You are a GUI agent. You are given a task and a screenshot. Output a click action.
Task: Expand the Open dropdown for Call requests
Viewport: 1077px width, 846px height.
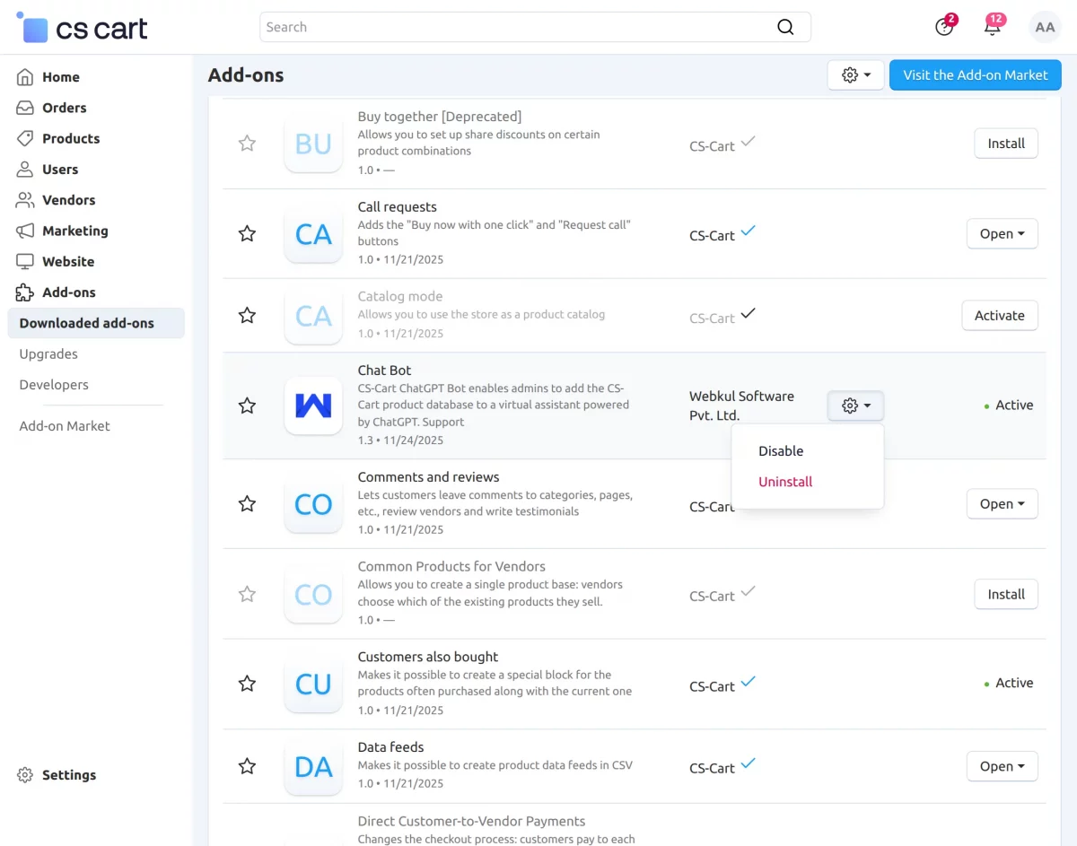click(1002, 234)
